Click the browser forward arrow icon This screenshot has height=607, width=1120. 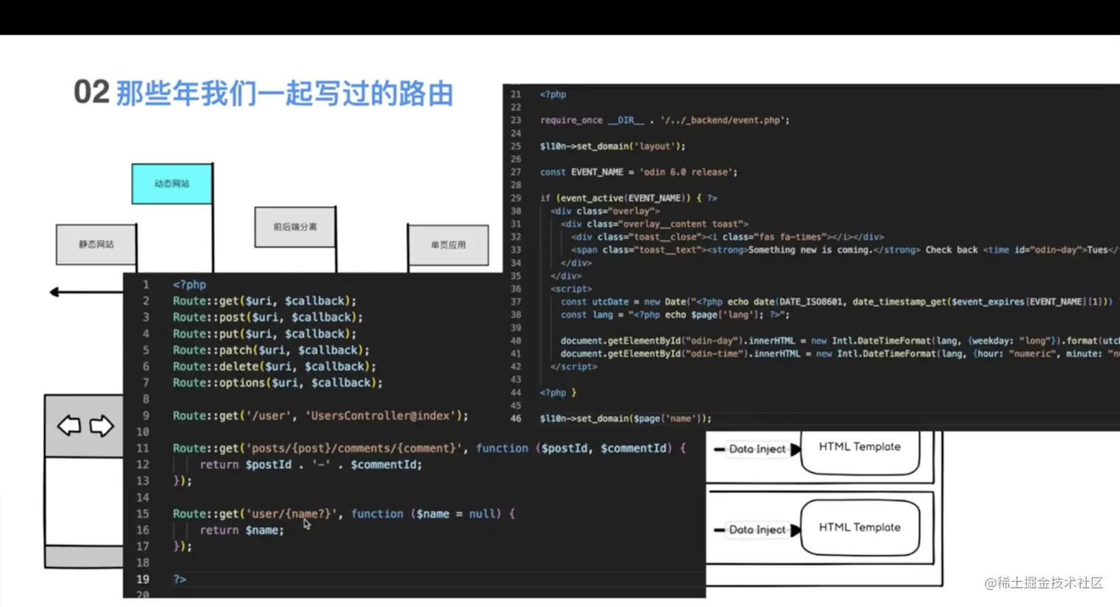(x=101, y=426)
